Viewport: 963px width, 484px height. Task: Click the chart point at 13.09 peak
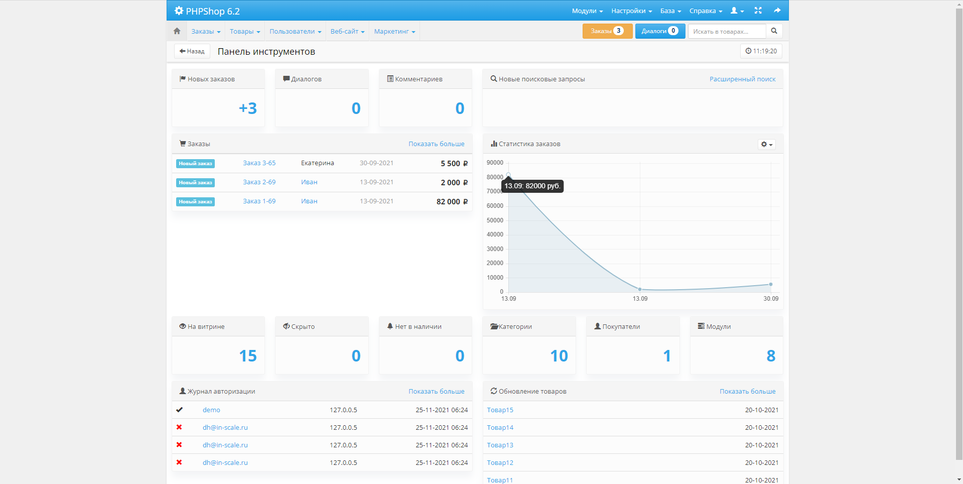point(508,175)
